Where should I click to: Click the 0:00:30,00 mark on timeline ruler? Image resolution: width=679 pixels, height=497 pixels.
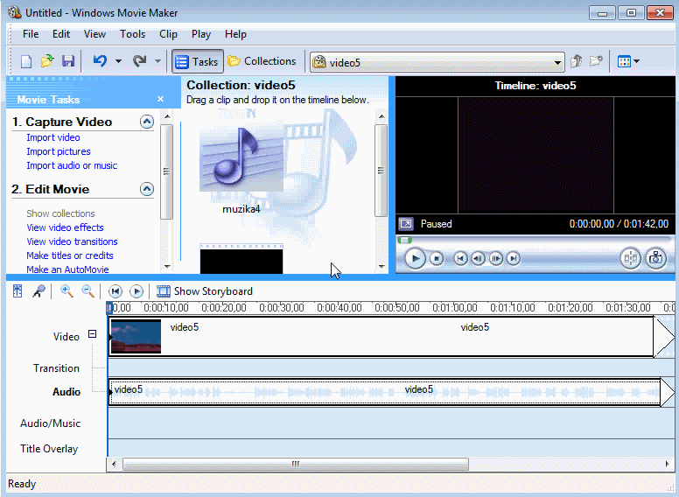click(x=282, y=308)
